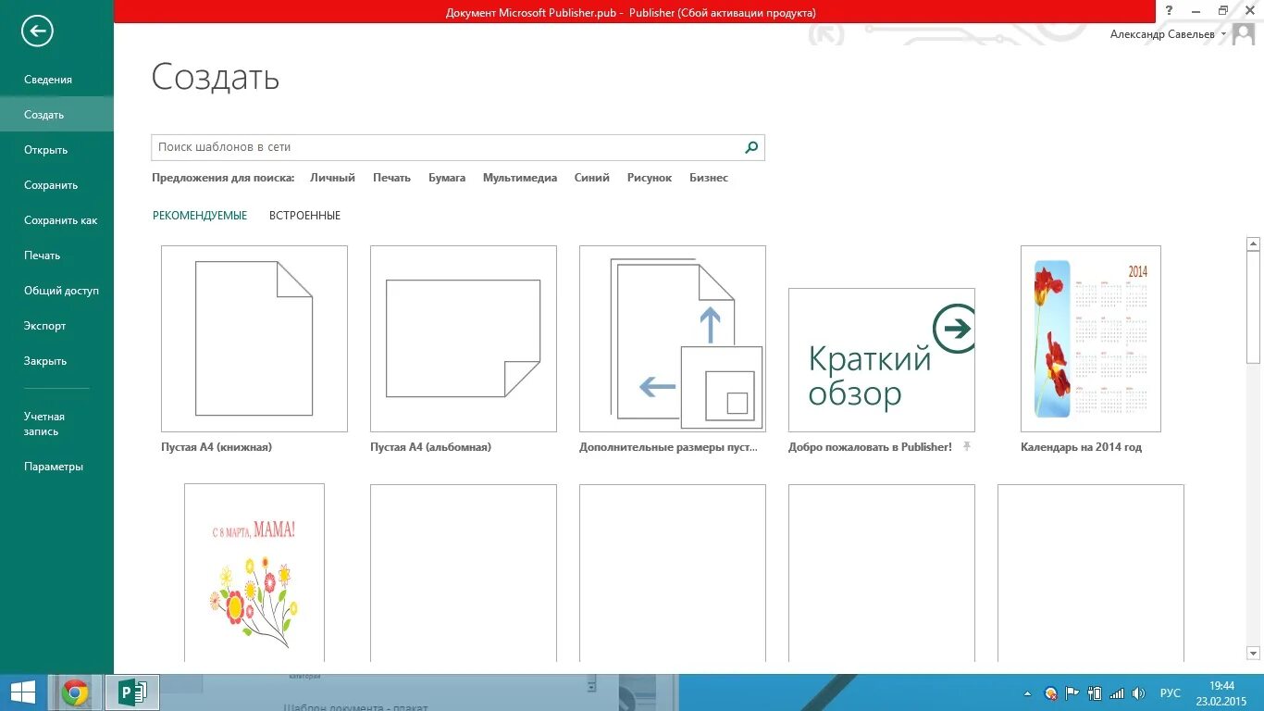Choose Открыть in the left menu
Screen dimensions: 1264x711
tap(56, 150)
